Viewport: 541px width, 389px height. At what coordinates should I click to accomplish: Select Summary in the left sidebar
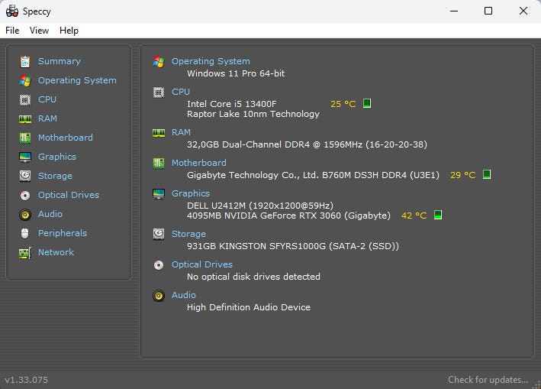pyautogui.click(x=59, y=61)
